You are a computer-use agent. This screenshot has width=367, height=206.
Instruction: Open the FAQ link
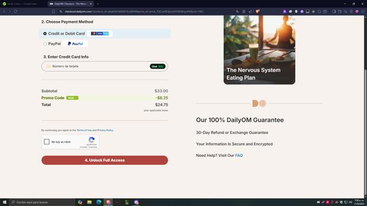coord(239,156)
